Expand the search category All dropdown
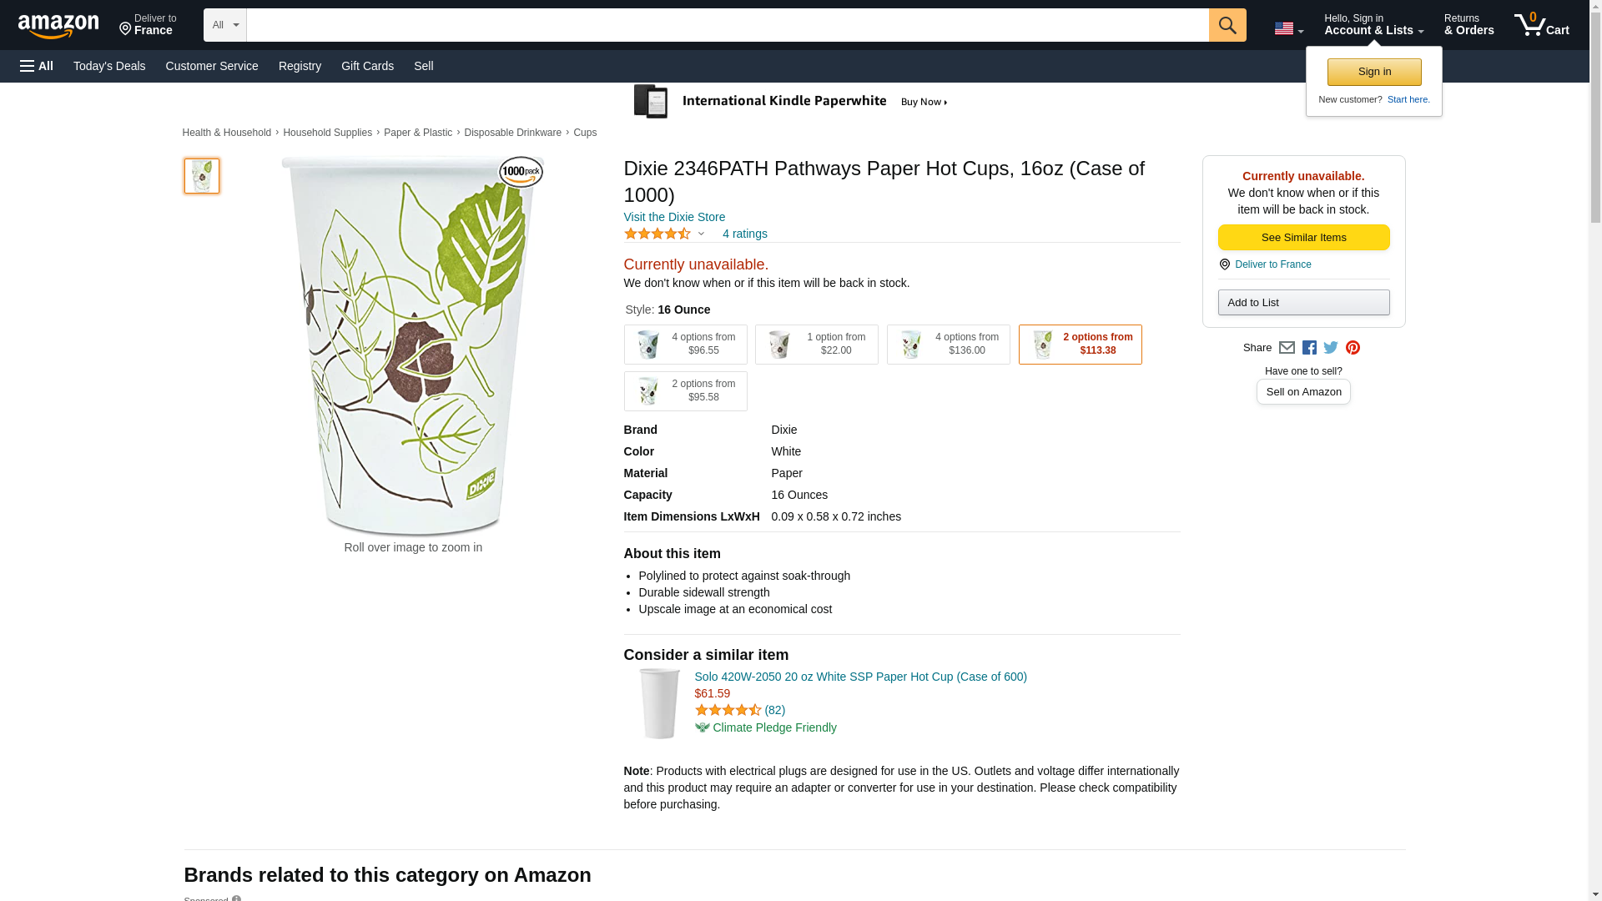The height and width of the screenshot is (901, 1602). 224,25
